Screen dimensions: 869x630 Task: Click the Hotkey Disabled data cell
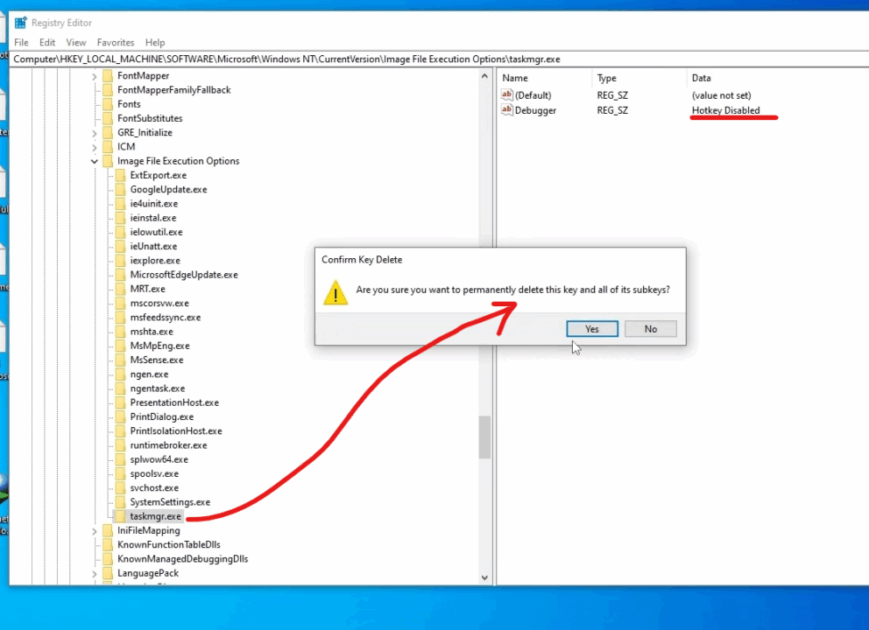point(725,110)
